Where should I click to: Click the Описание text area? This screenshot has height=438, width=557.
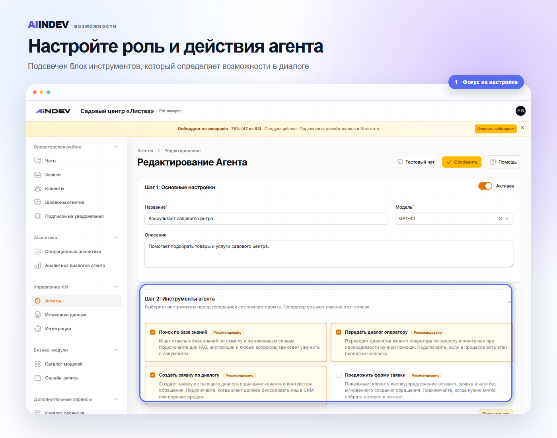[x=329, y=254]
